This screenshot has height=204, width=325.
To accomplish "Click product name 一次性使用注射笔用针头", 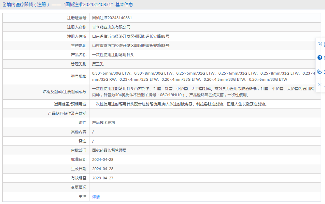I will coord(113,55).
